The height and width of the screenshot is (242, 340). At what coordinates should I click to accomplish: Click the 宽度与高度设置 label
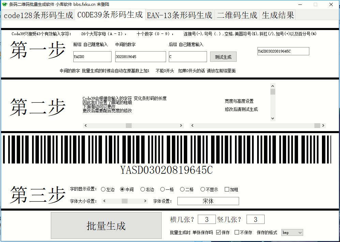(239, 101)
